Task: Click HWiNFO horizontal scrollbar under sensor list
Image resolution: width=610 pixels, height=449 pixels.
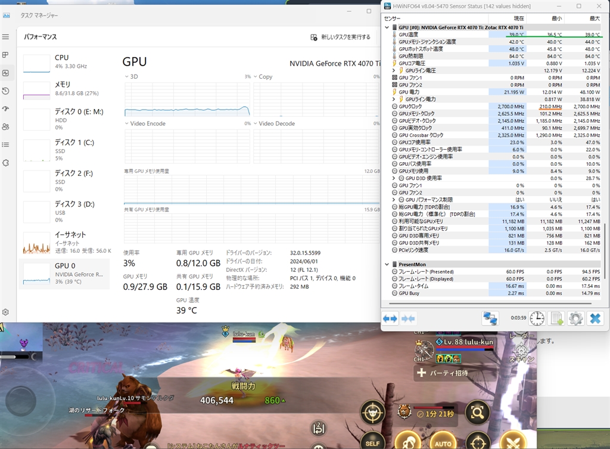Action: coord(491,302)
